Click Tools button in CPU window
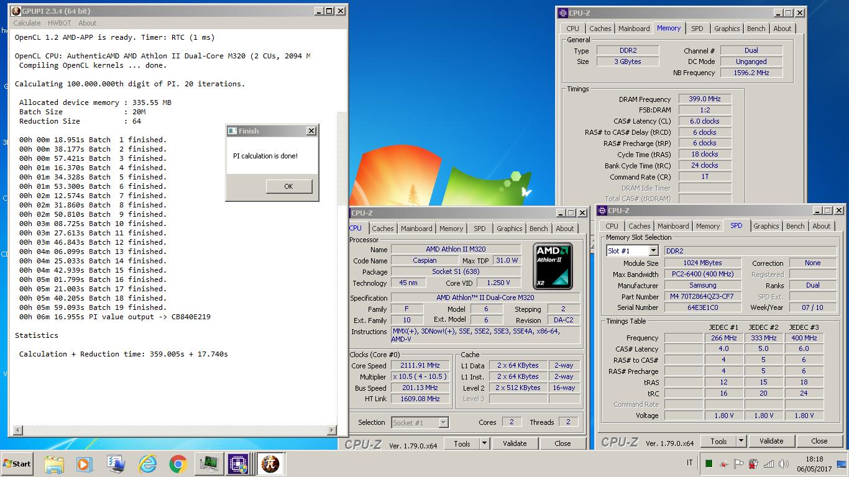The height and width of the screenshot is (477, 849). (x=462, y=443)
